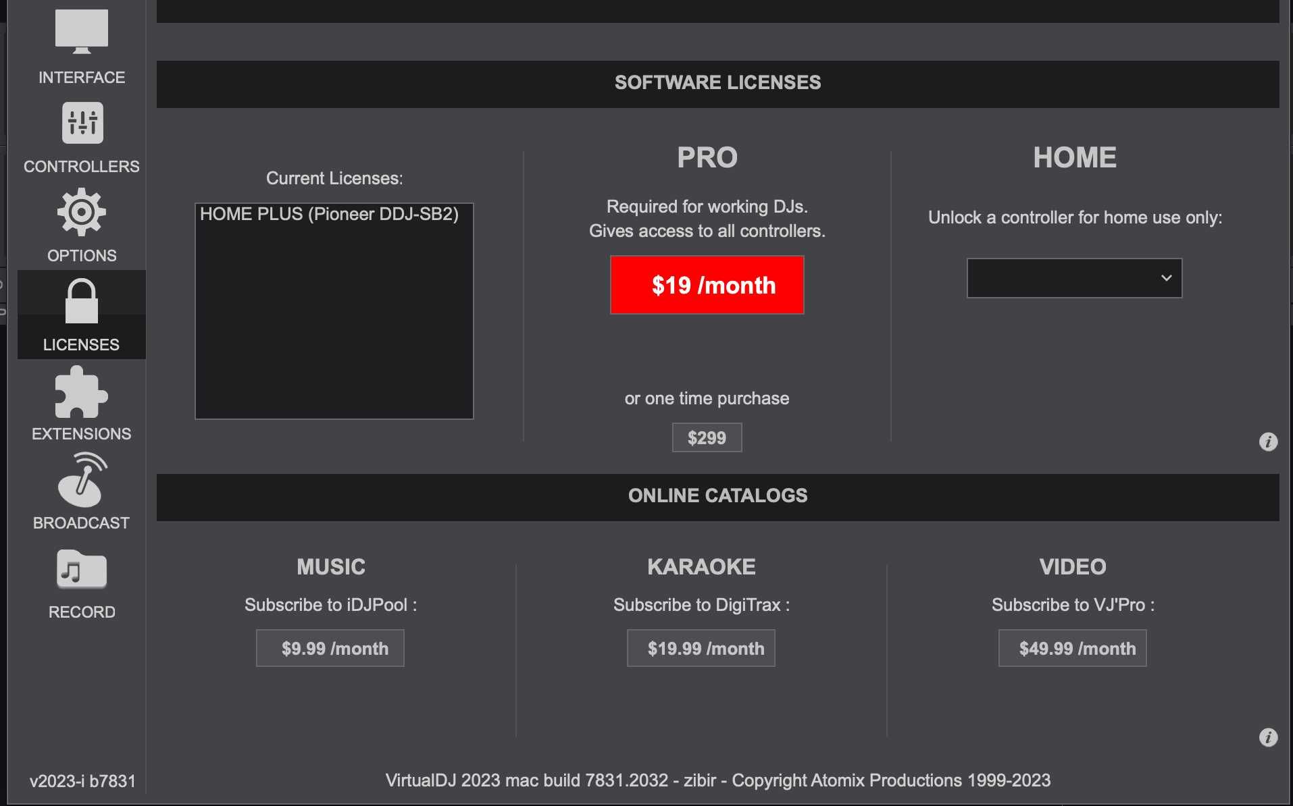Click the HOME heading
Viewport: 1293px width, 806px height.
pyautogui.click(x=1075, y=158)
